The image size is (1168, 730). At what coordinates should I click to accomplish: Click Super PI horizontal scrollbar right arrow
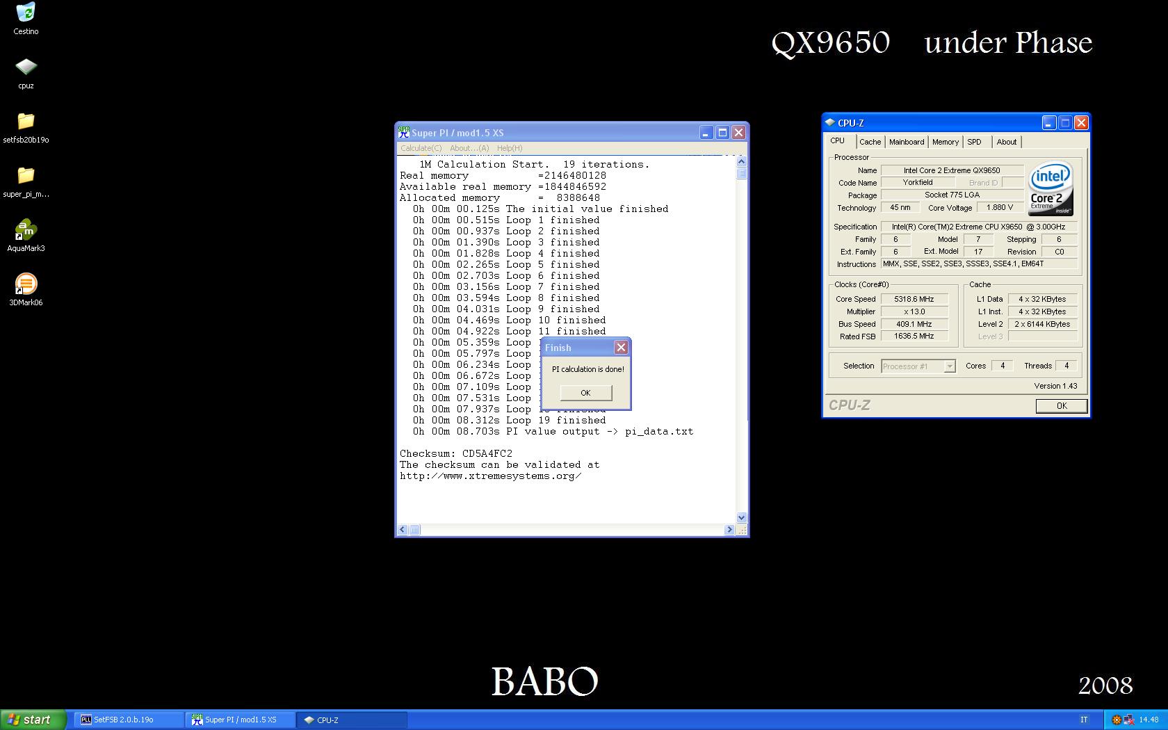point(729,530)
